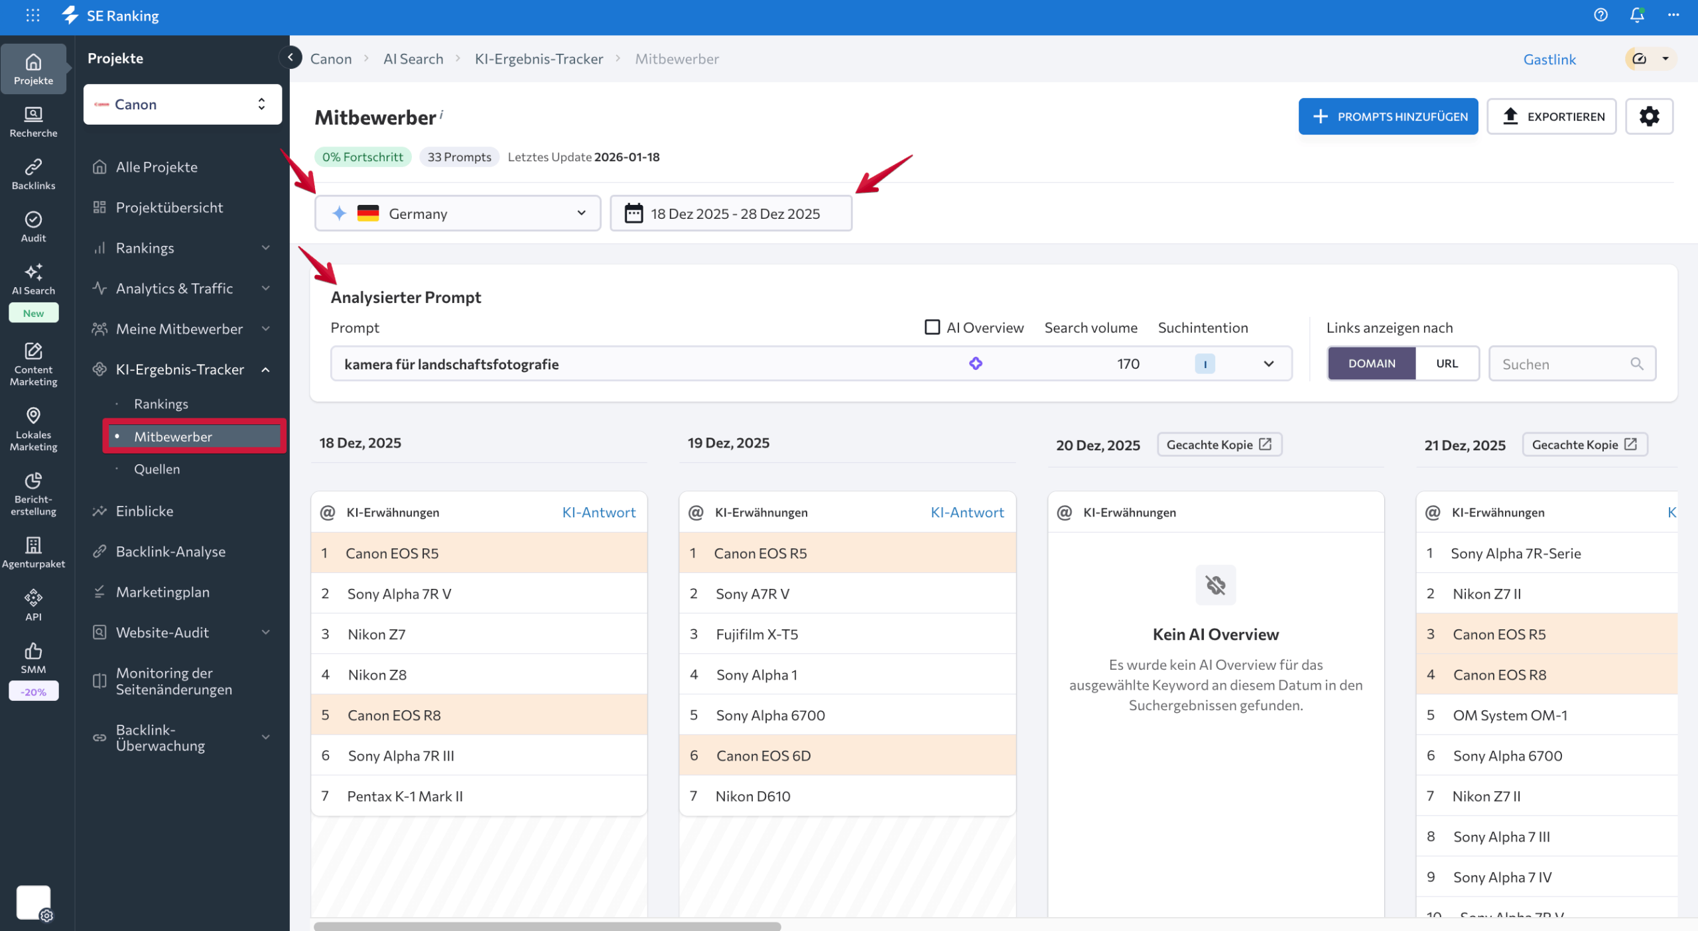The height and width of the screenshot is (931, 1698).
Task: Click the Backlinks sidebar icon
Action: pos(33,174)
